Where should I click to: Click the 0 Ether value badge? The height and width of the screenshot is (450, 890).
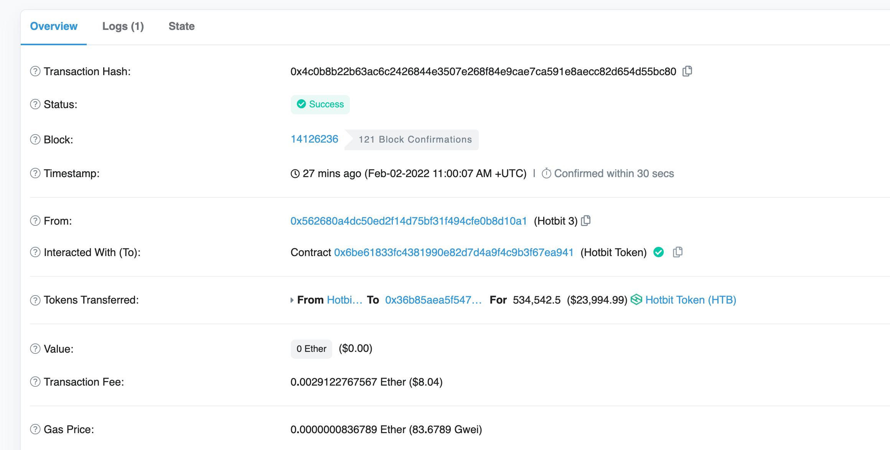[311, 349]
